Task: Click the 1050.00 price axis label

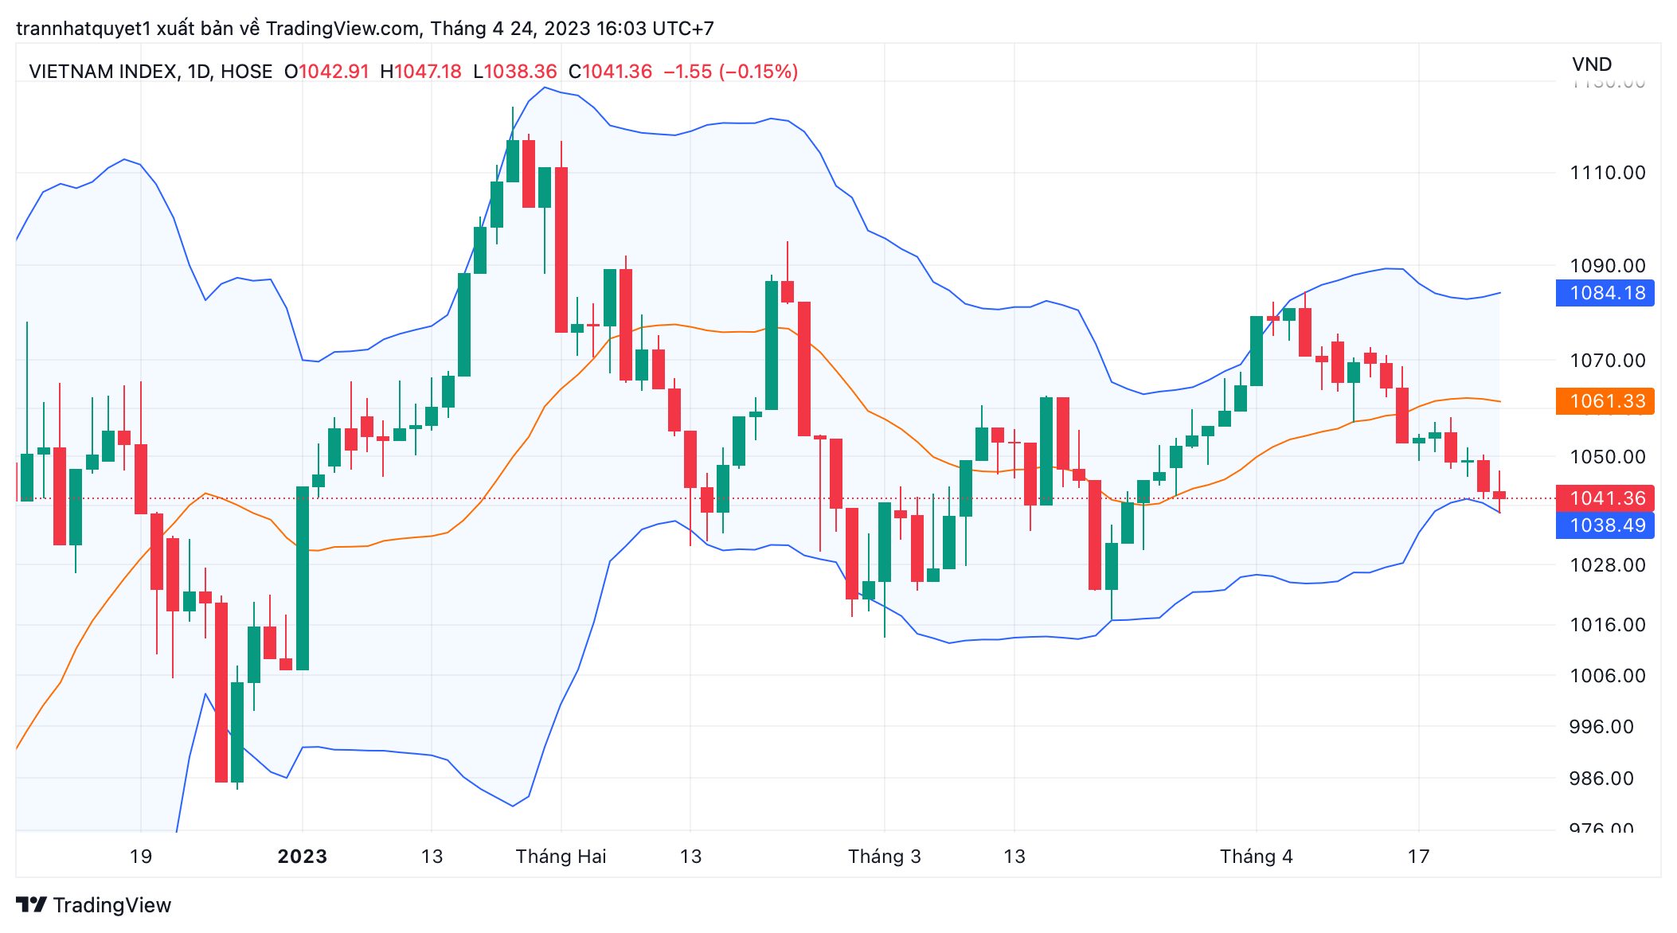Action: click(1607, 457)
